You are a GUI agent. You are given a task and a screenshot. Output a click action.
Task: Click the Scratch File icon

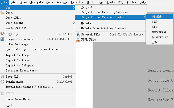pyautogui.click(x=78, y=34)
